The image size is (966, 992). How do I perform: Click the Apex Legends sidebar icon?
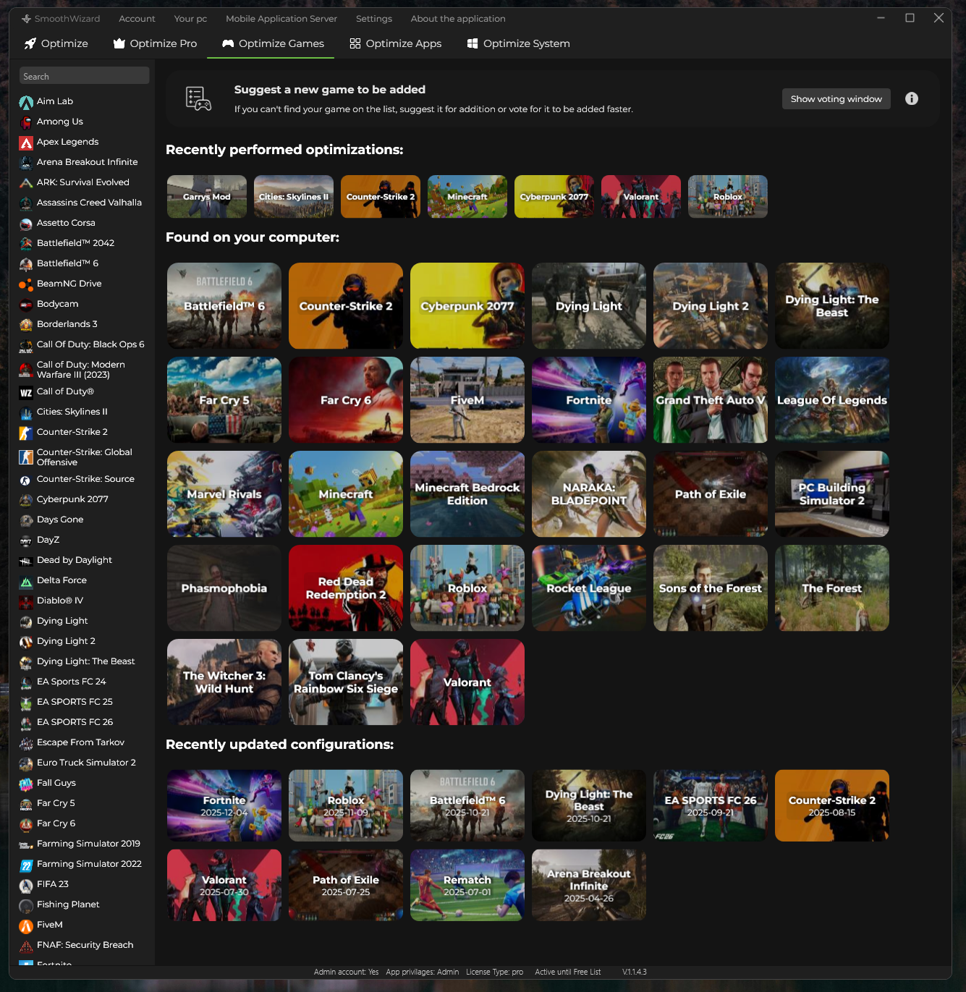(26, 143)
